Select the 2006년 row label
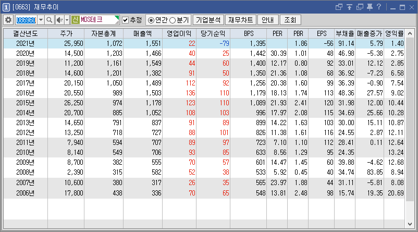The height and width of the screenshot is (232, 418). (x=26, y=193)
